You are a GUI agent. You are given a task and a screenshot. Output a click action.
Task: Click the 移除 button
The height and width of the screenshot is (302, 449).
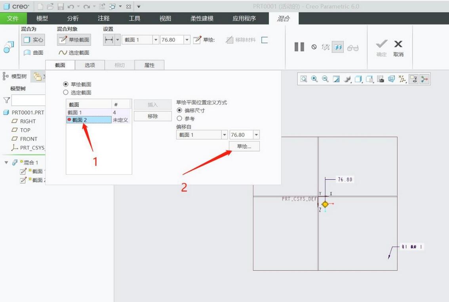pos(152,116)
